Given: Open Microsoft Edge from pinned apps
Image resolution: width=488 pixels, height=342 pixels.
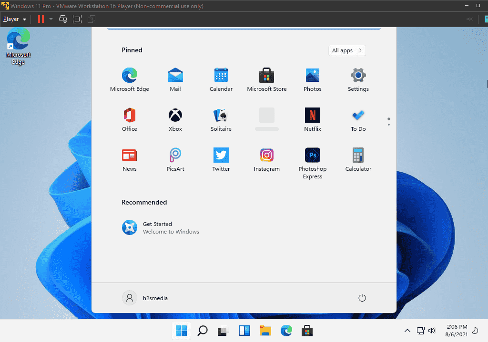Looking at the screenshot, I should pyautogui.click(x=130, y=80).
